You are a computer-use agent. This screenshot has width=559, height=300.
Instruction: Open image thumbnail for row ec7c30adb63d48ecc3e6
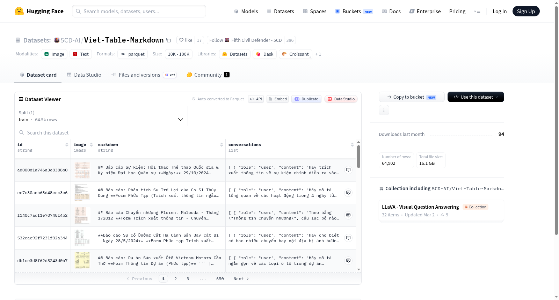click(82, 193)
